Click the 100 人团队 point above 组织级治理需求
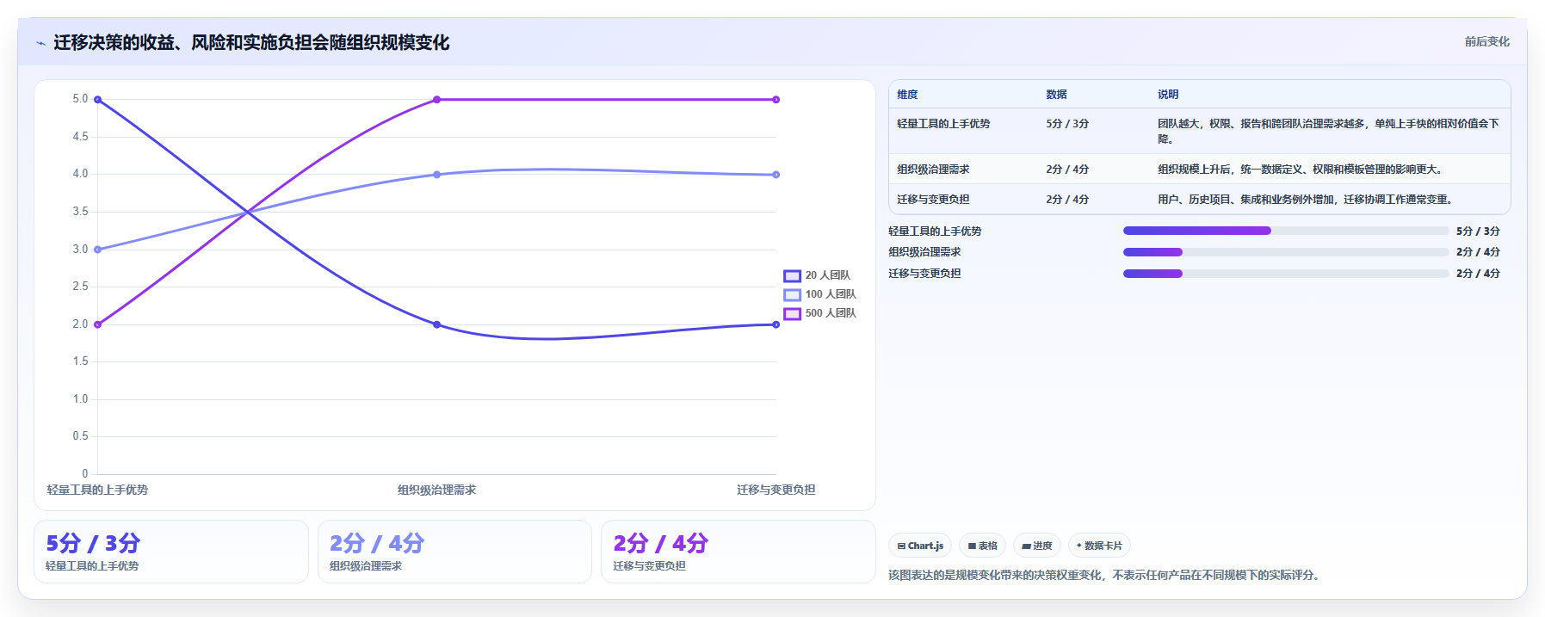Screen dimensions: 1545x617 pyautogui.click(x=436, y=175)
